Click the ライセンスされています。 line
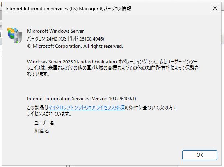 [x=49, y=114]
